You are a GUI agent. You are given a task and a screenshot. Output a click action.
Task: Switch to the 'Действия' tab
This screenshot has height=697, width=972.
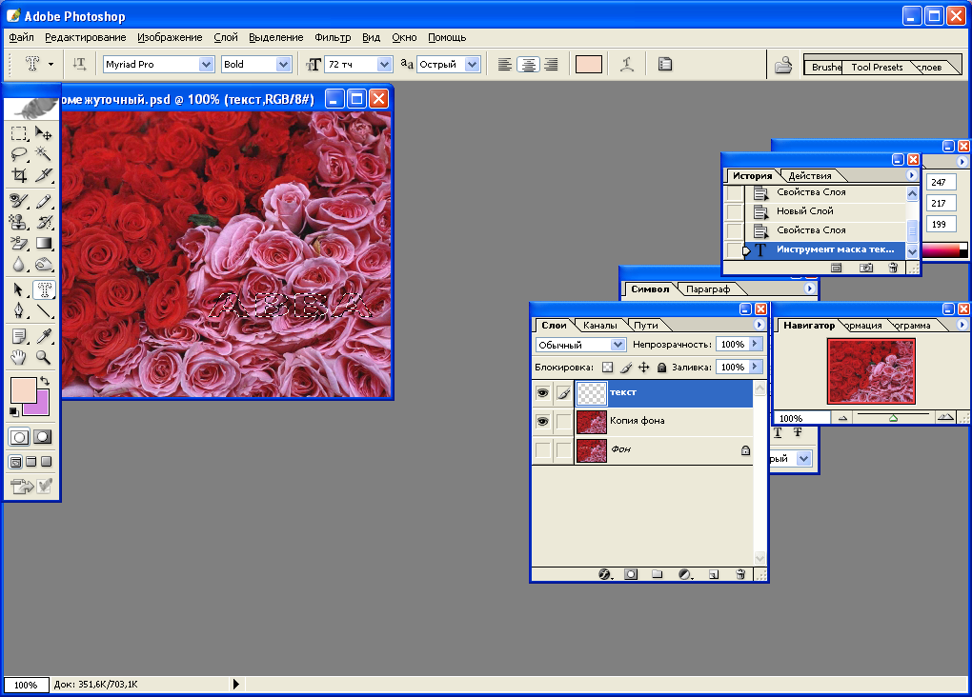pos(810,176)
